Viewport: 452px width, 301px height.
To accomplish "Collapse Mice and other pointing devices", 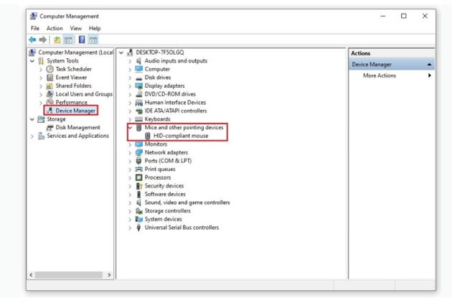I will (130, 127).
